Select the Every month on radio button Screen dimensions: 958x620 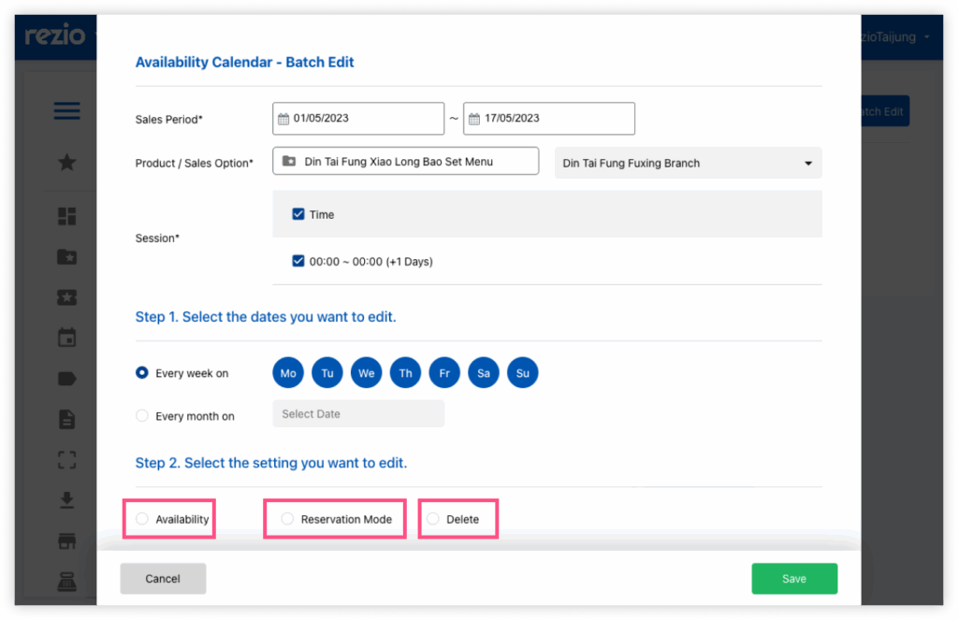[142, 416]
